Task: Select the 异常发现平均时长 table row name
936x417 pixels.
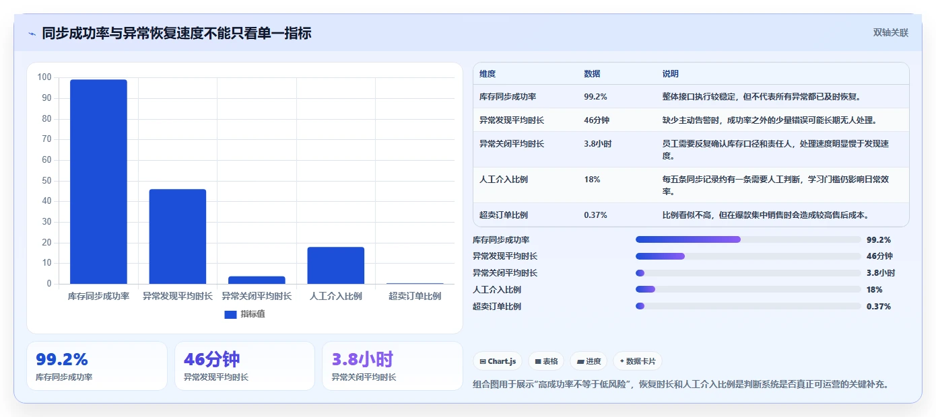Action: coord(512,120)
